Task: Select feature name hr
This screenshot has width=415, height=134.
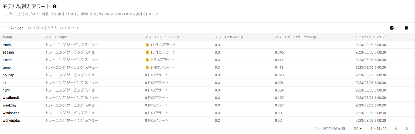Action: tap(4, 83)
